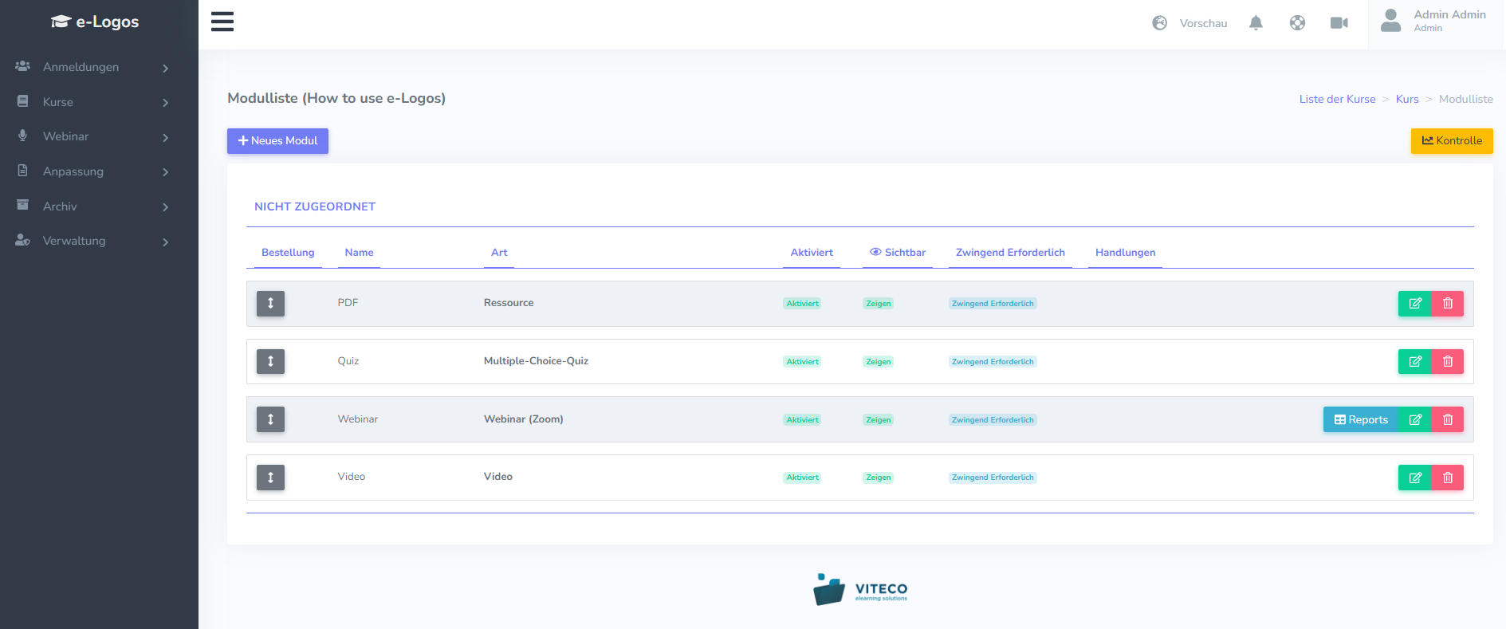Open Reports for the Webinar module
The width and height of the screenshot is (1506, 629).
[x=1360, y=419]
